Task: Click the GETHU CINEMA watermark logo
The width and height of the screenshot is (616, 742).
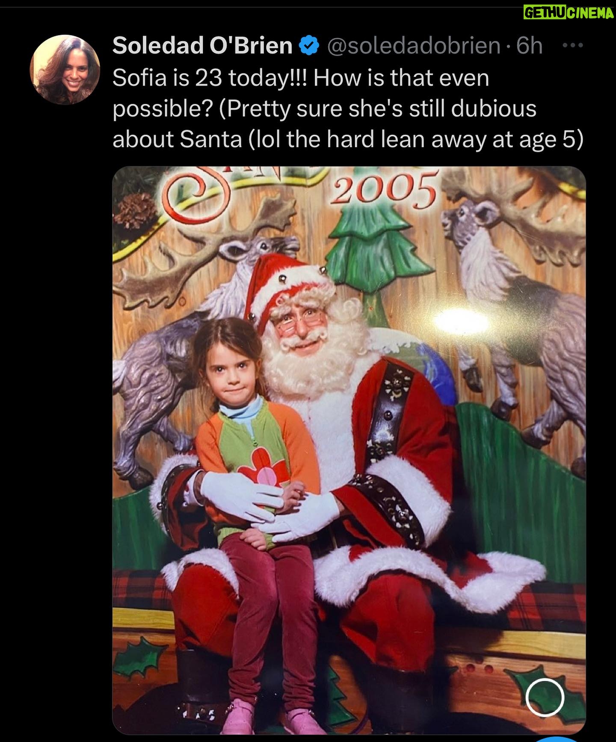Action: pos(569,13)
